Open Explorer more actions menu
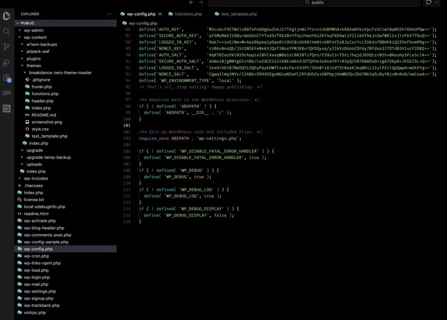The width and height of the screenshot is (447, 320). (109, 14)
